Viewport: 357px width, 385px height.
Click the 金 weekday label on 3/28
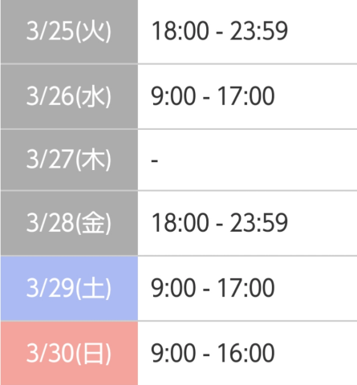point(92,223)
